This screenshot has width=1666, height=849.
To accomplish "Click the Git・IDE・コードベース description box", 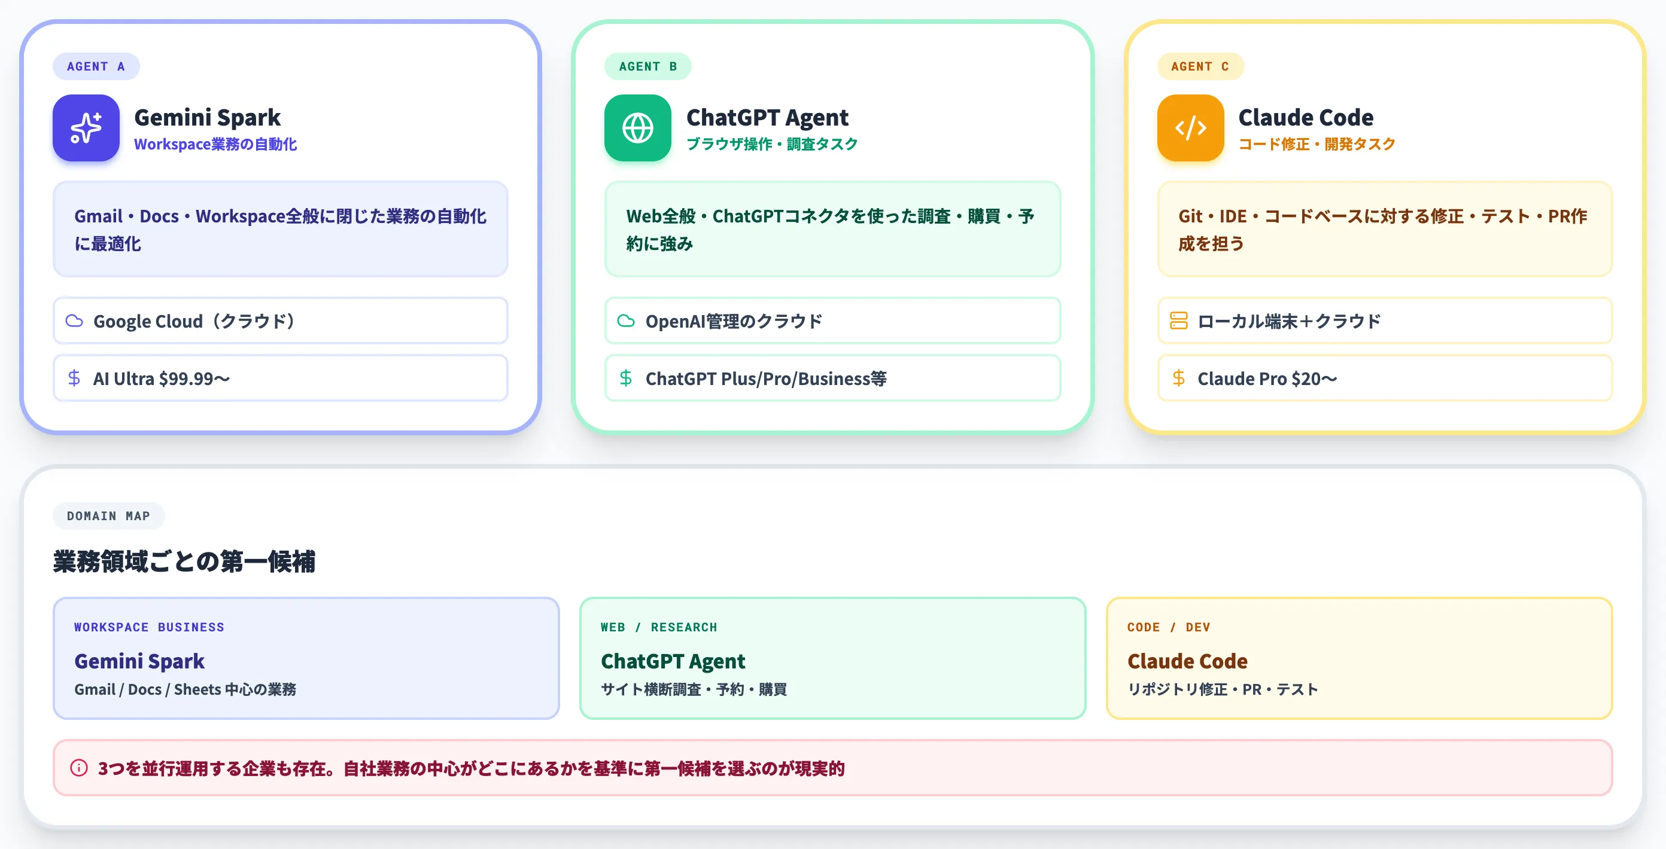I will (x=1385, y=230).
